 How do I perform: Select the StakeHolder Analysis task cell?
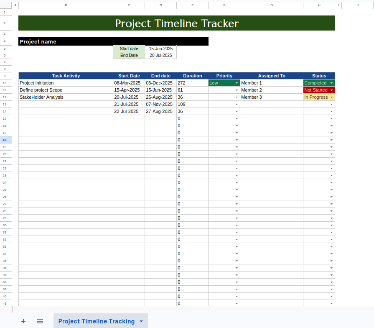pyautogui.click(x=66, y=97)
